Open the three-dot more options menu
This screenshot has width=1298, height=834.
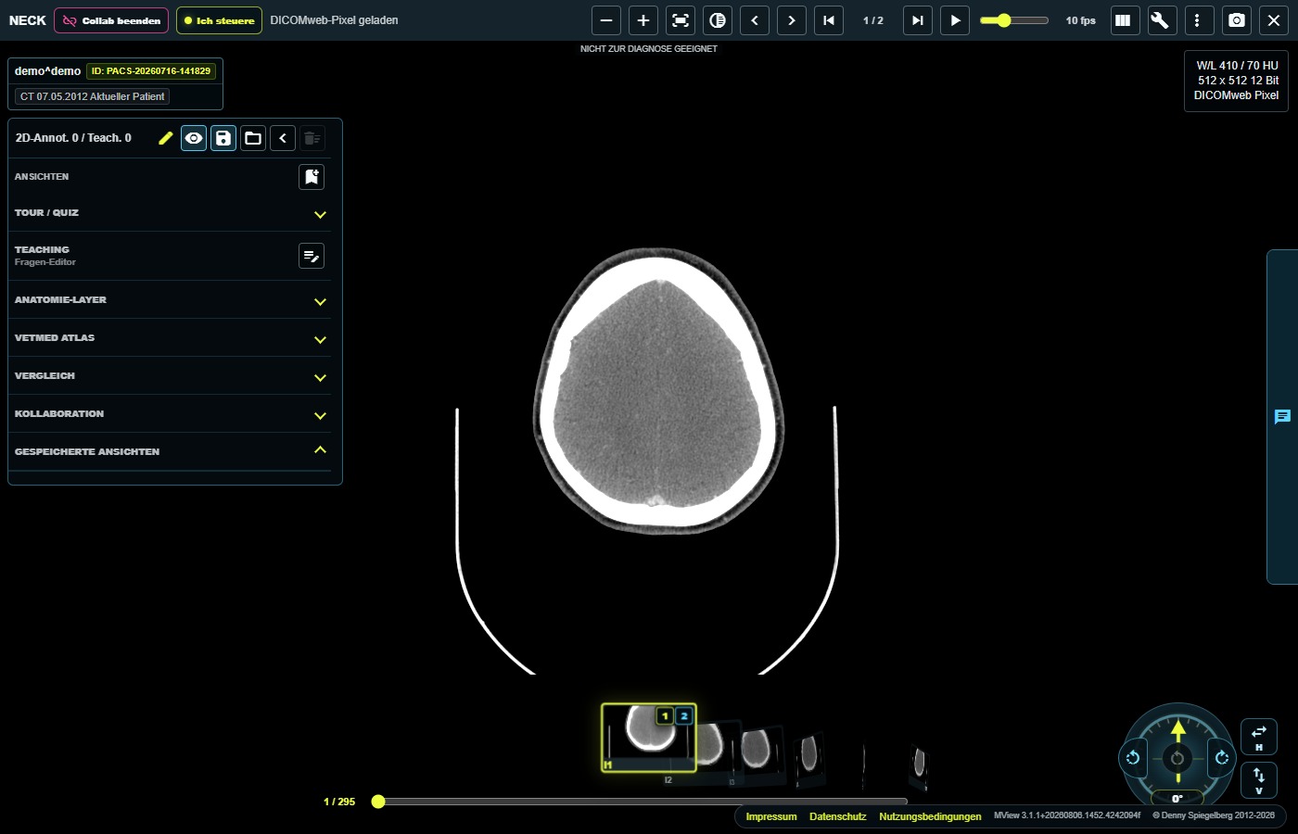click(1197, 20)
